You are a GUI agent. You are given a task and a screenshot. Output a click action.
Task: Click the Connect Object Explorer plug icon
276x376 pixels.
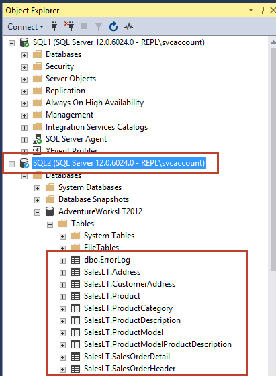pos(54,26)
